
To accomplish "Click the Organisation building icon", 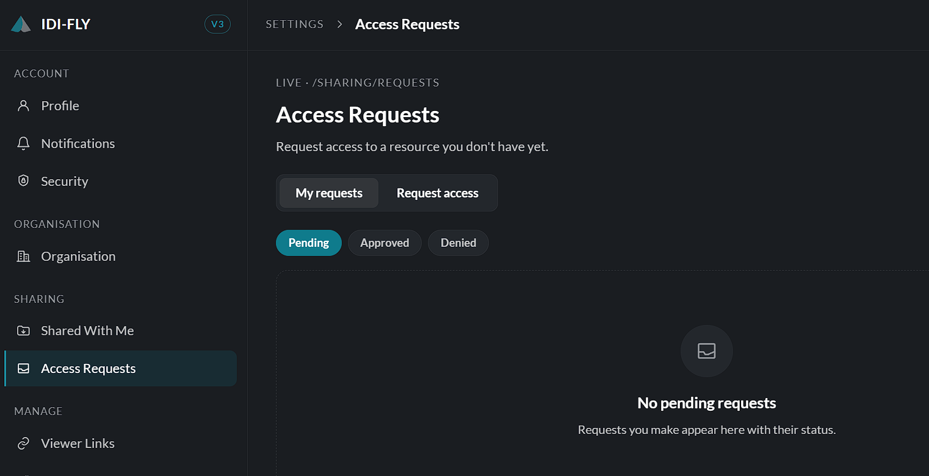I will (x=23, y=256).
